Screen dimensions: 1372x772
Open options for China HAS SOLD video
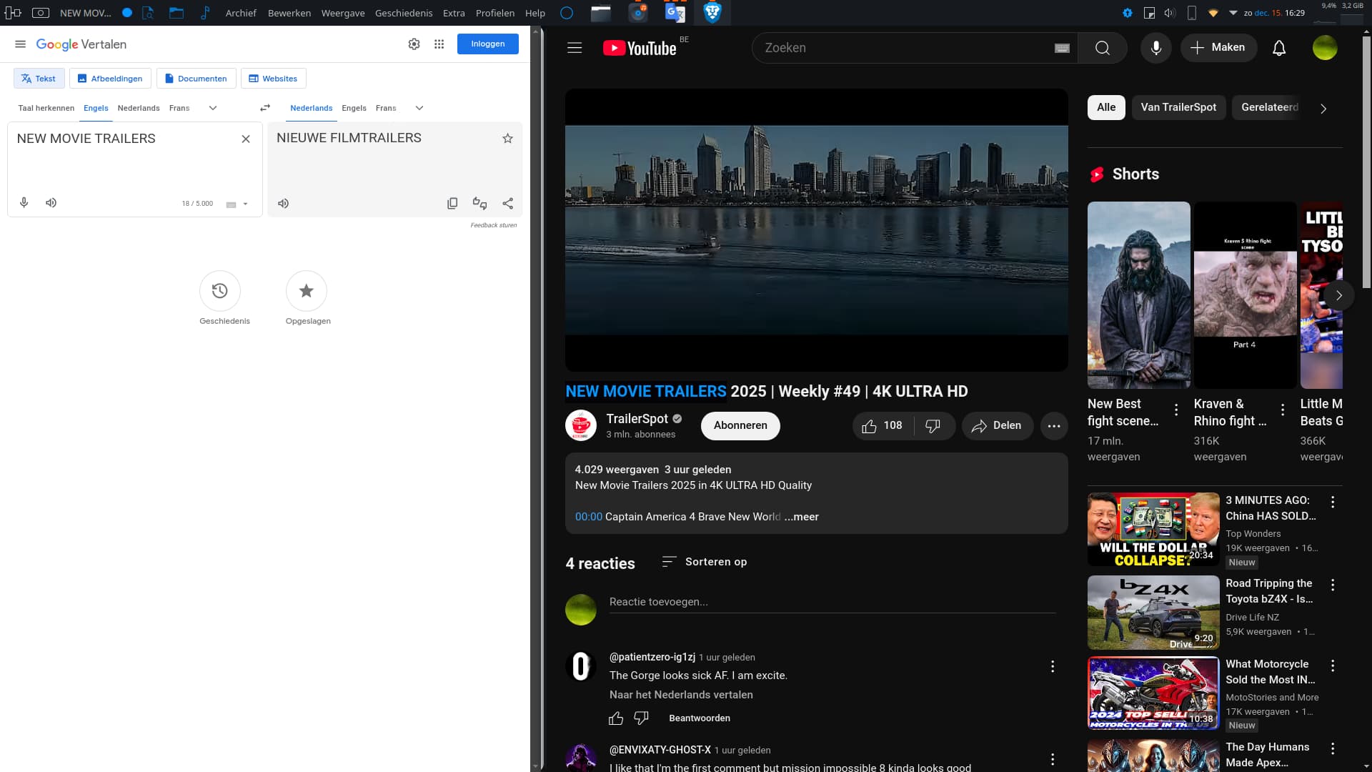click(1333, 503)
